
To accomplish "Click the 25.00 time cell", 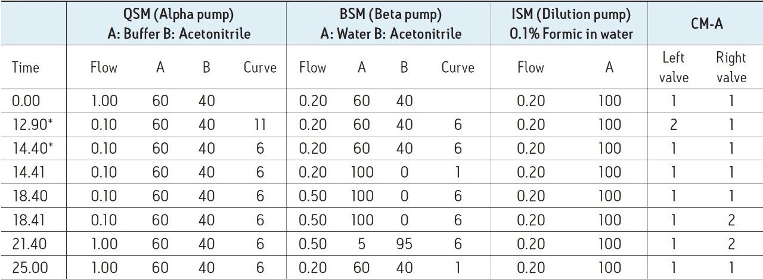I will click(x=26, y=267).
